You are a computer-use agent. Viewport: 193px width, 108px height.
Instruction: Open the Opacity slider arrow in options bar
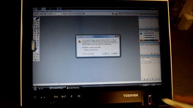pyautogui.click(x=72, y=14)
